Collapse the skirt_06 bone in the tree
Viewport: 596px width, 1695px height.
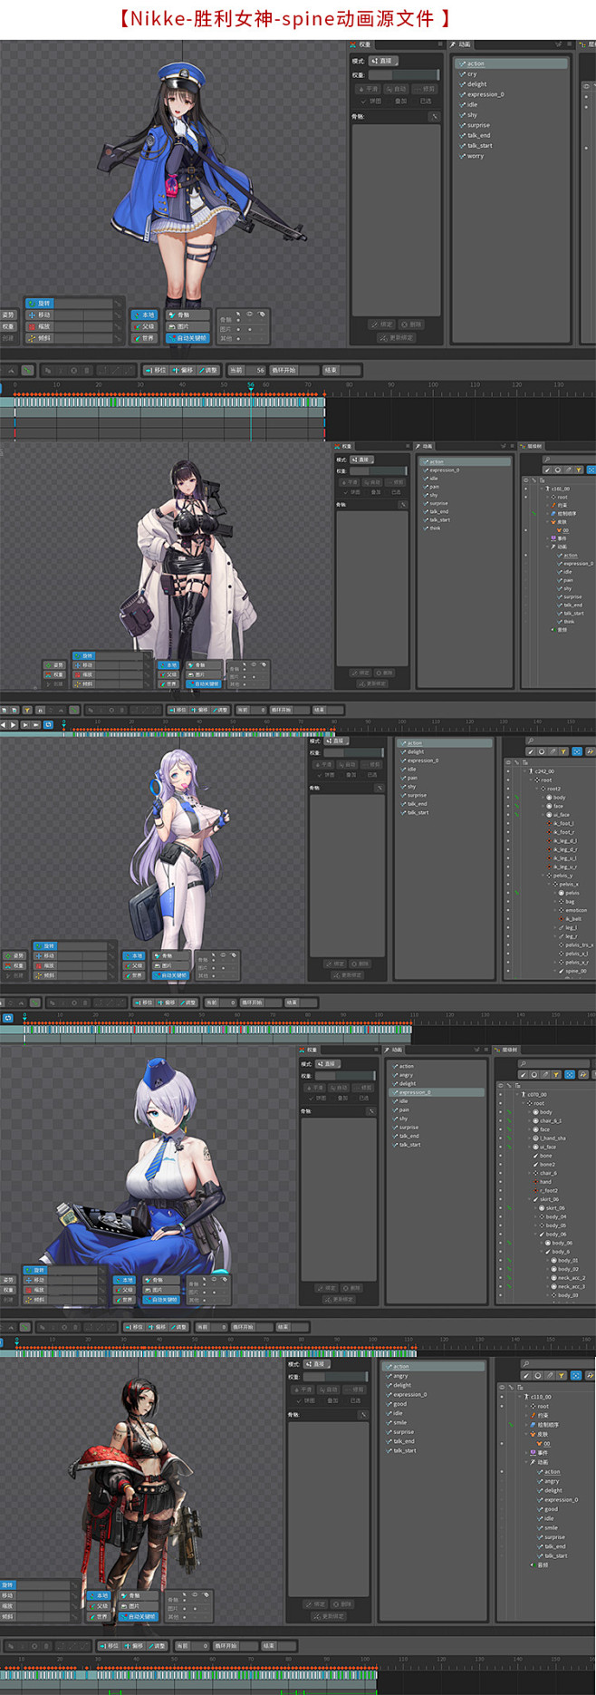coord(530,1199)
